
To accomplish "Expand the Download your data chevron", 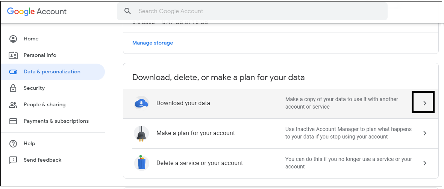I will pos(425,103).
